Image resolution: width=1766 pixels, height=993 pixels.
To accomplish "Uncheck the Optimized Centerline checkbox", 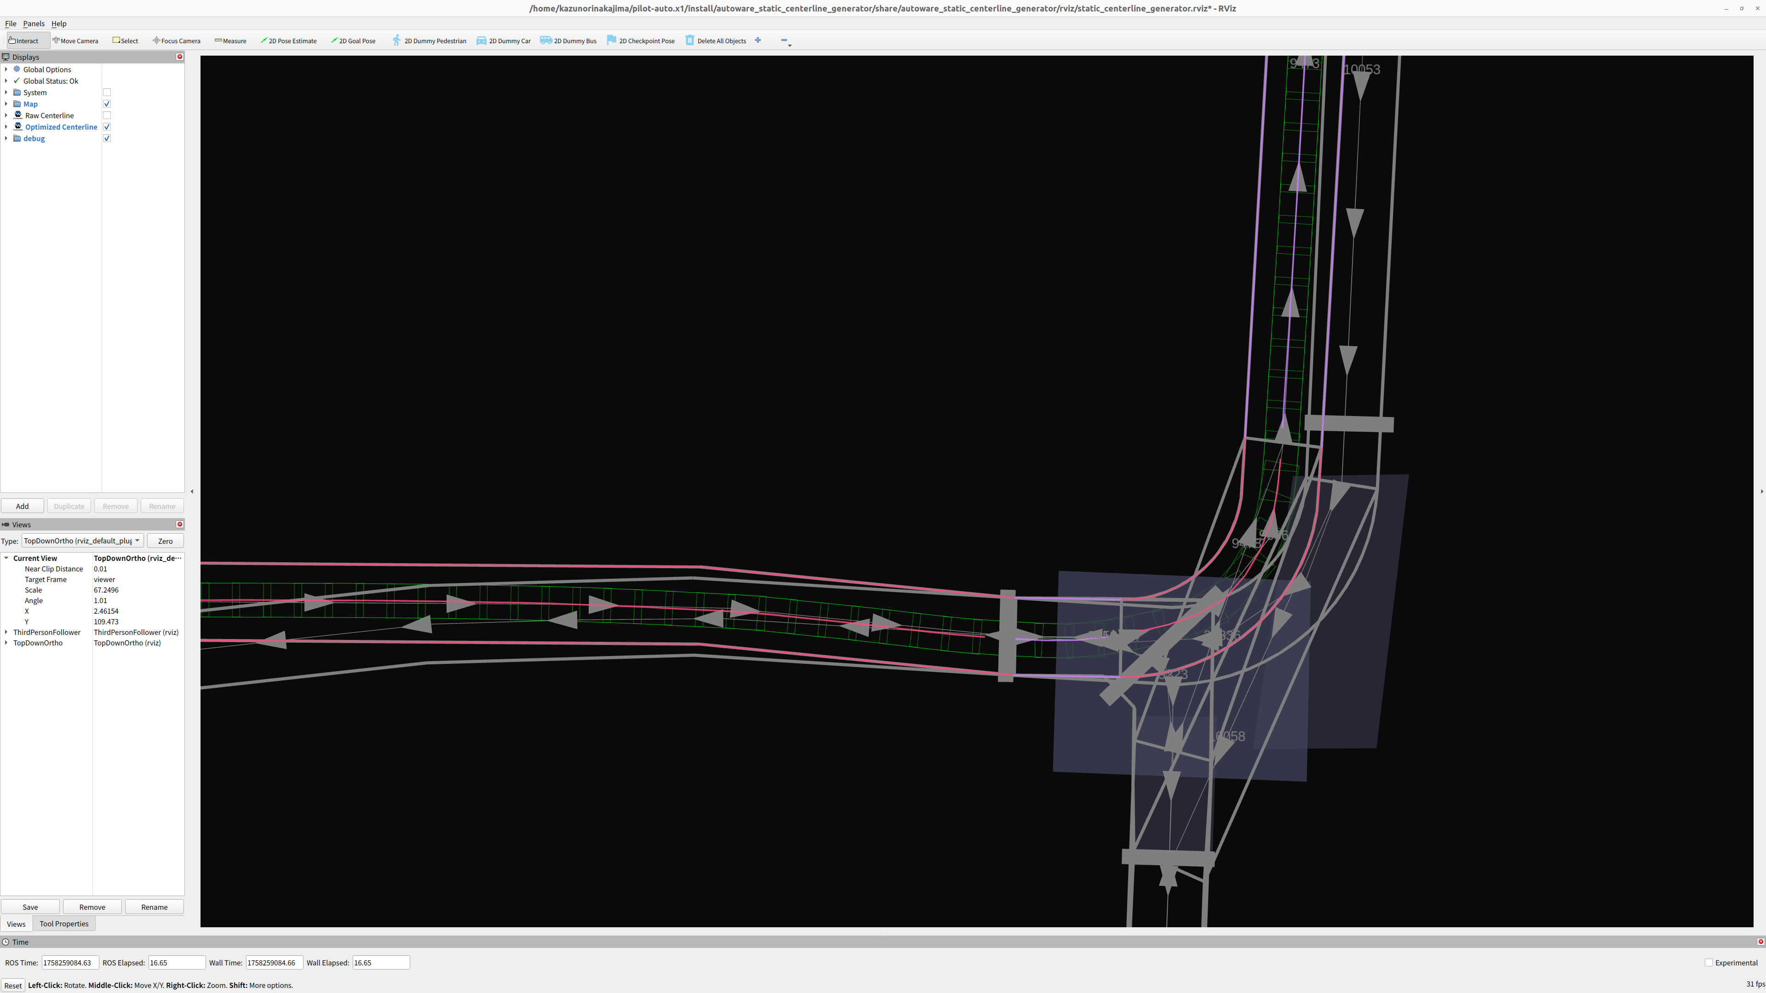I will [x=107, y=127].
